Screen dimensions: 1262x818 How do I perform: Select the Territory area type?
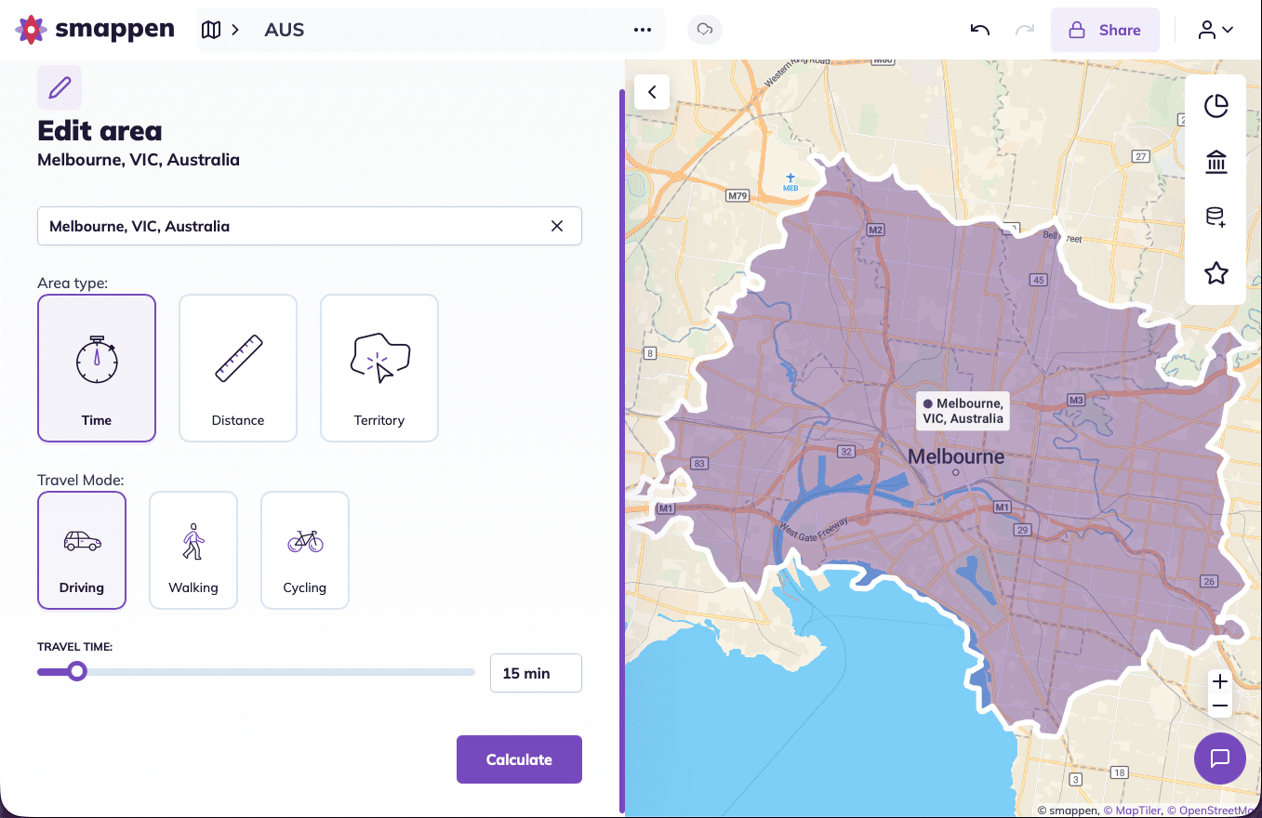379,368
